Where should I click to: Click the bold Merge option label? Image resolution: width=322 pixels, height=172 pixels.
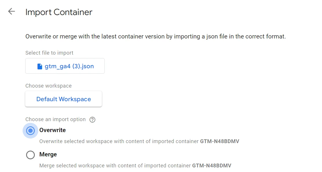click(48, 154)
